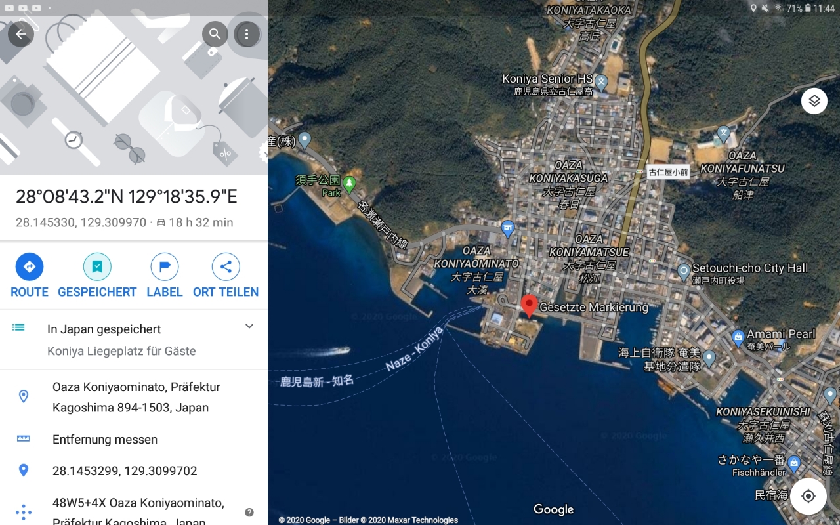Select the green Park marker
840x525 pixels.
pos(349,184)
